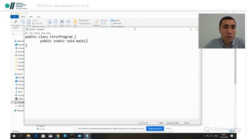Image resolution: width=247 pixels, height=139 pixels.
Task: Click the Rename icon in Explorer ribbon
Action: pos(68,23)
